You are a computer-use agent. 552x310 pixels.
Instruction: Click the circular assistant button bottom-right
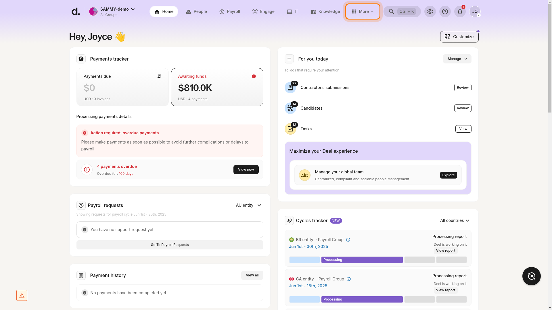[531, 276]
